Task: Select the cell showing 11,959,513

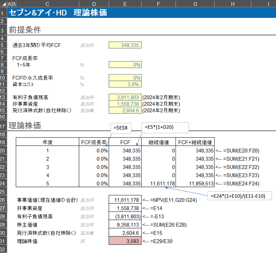Action: (x=195, y=183)
